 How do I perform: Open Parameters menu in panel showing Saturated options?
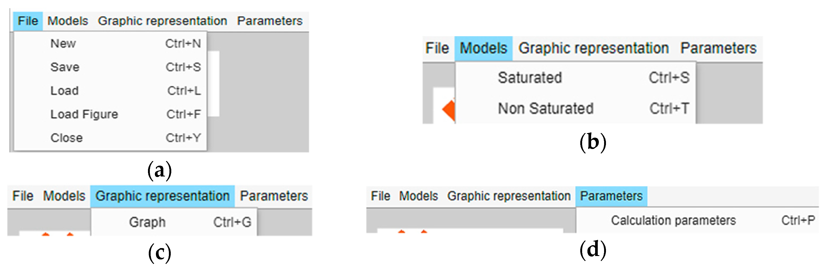[718, 49]
